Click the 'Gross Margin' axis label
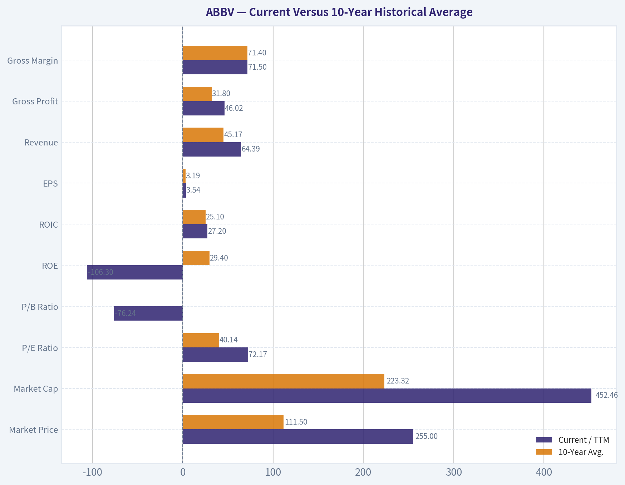The height and width of the screenshot is (485, 625). [x=33, y=60]
